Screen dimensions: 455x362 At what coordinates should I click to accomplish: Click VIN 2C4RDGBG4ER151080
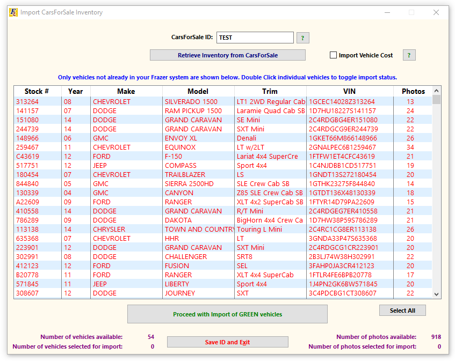click(343, 120)
